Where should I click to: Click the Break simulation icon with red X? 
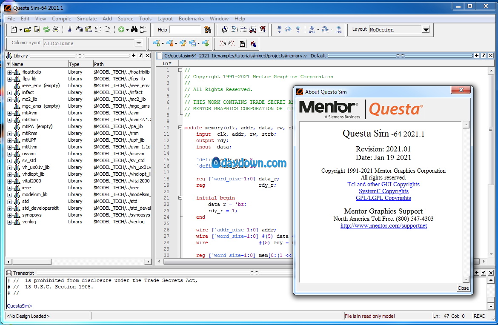[262, 29]
